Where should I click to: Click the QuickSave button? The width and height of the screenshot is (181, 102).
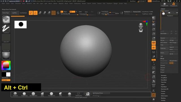point(133,1)
